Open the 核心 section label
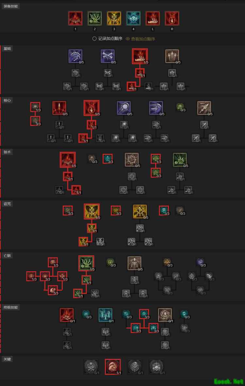Screen dimensions: 245x386 click(7, 100)
